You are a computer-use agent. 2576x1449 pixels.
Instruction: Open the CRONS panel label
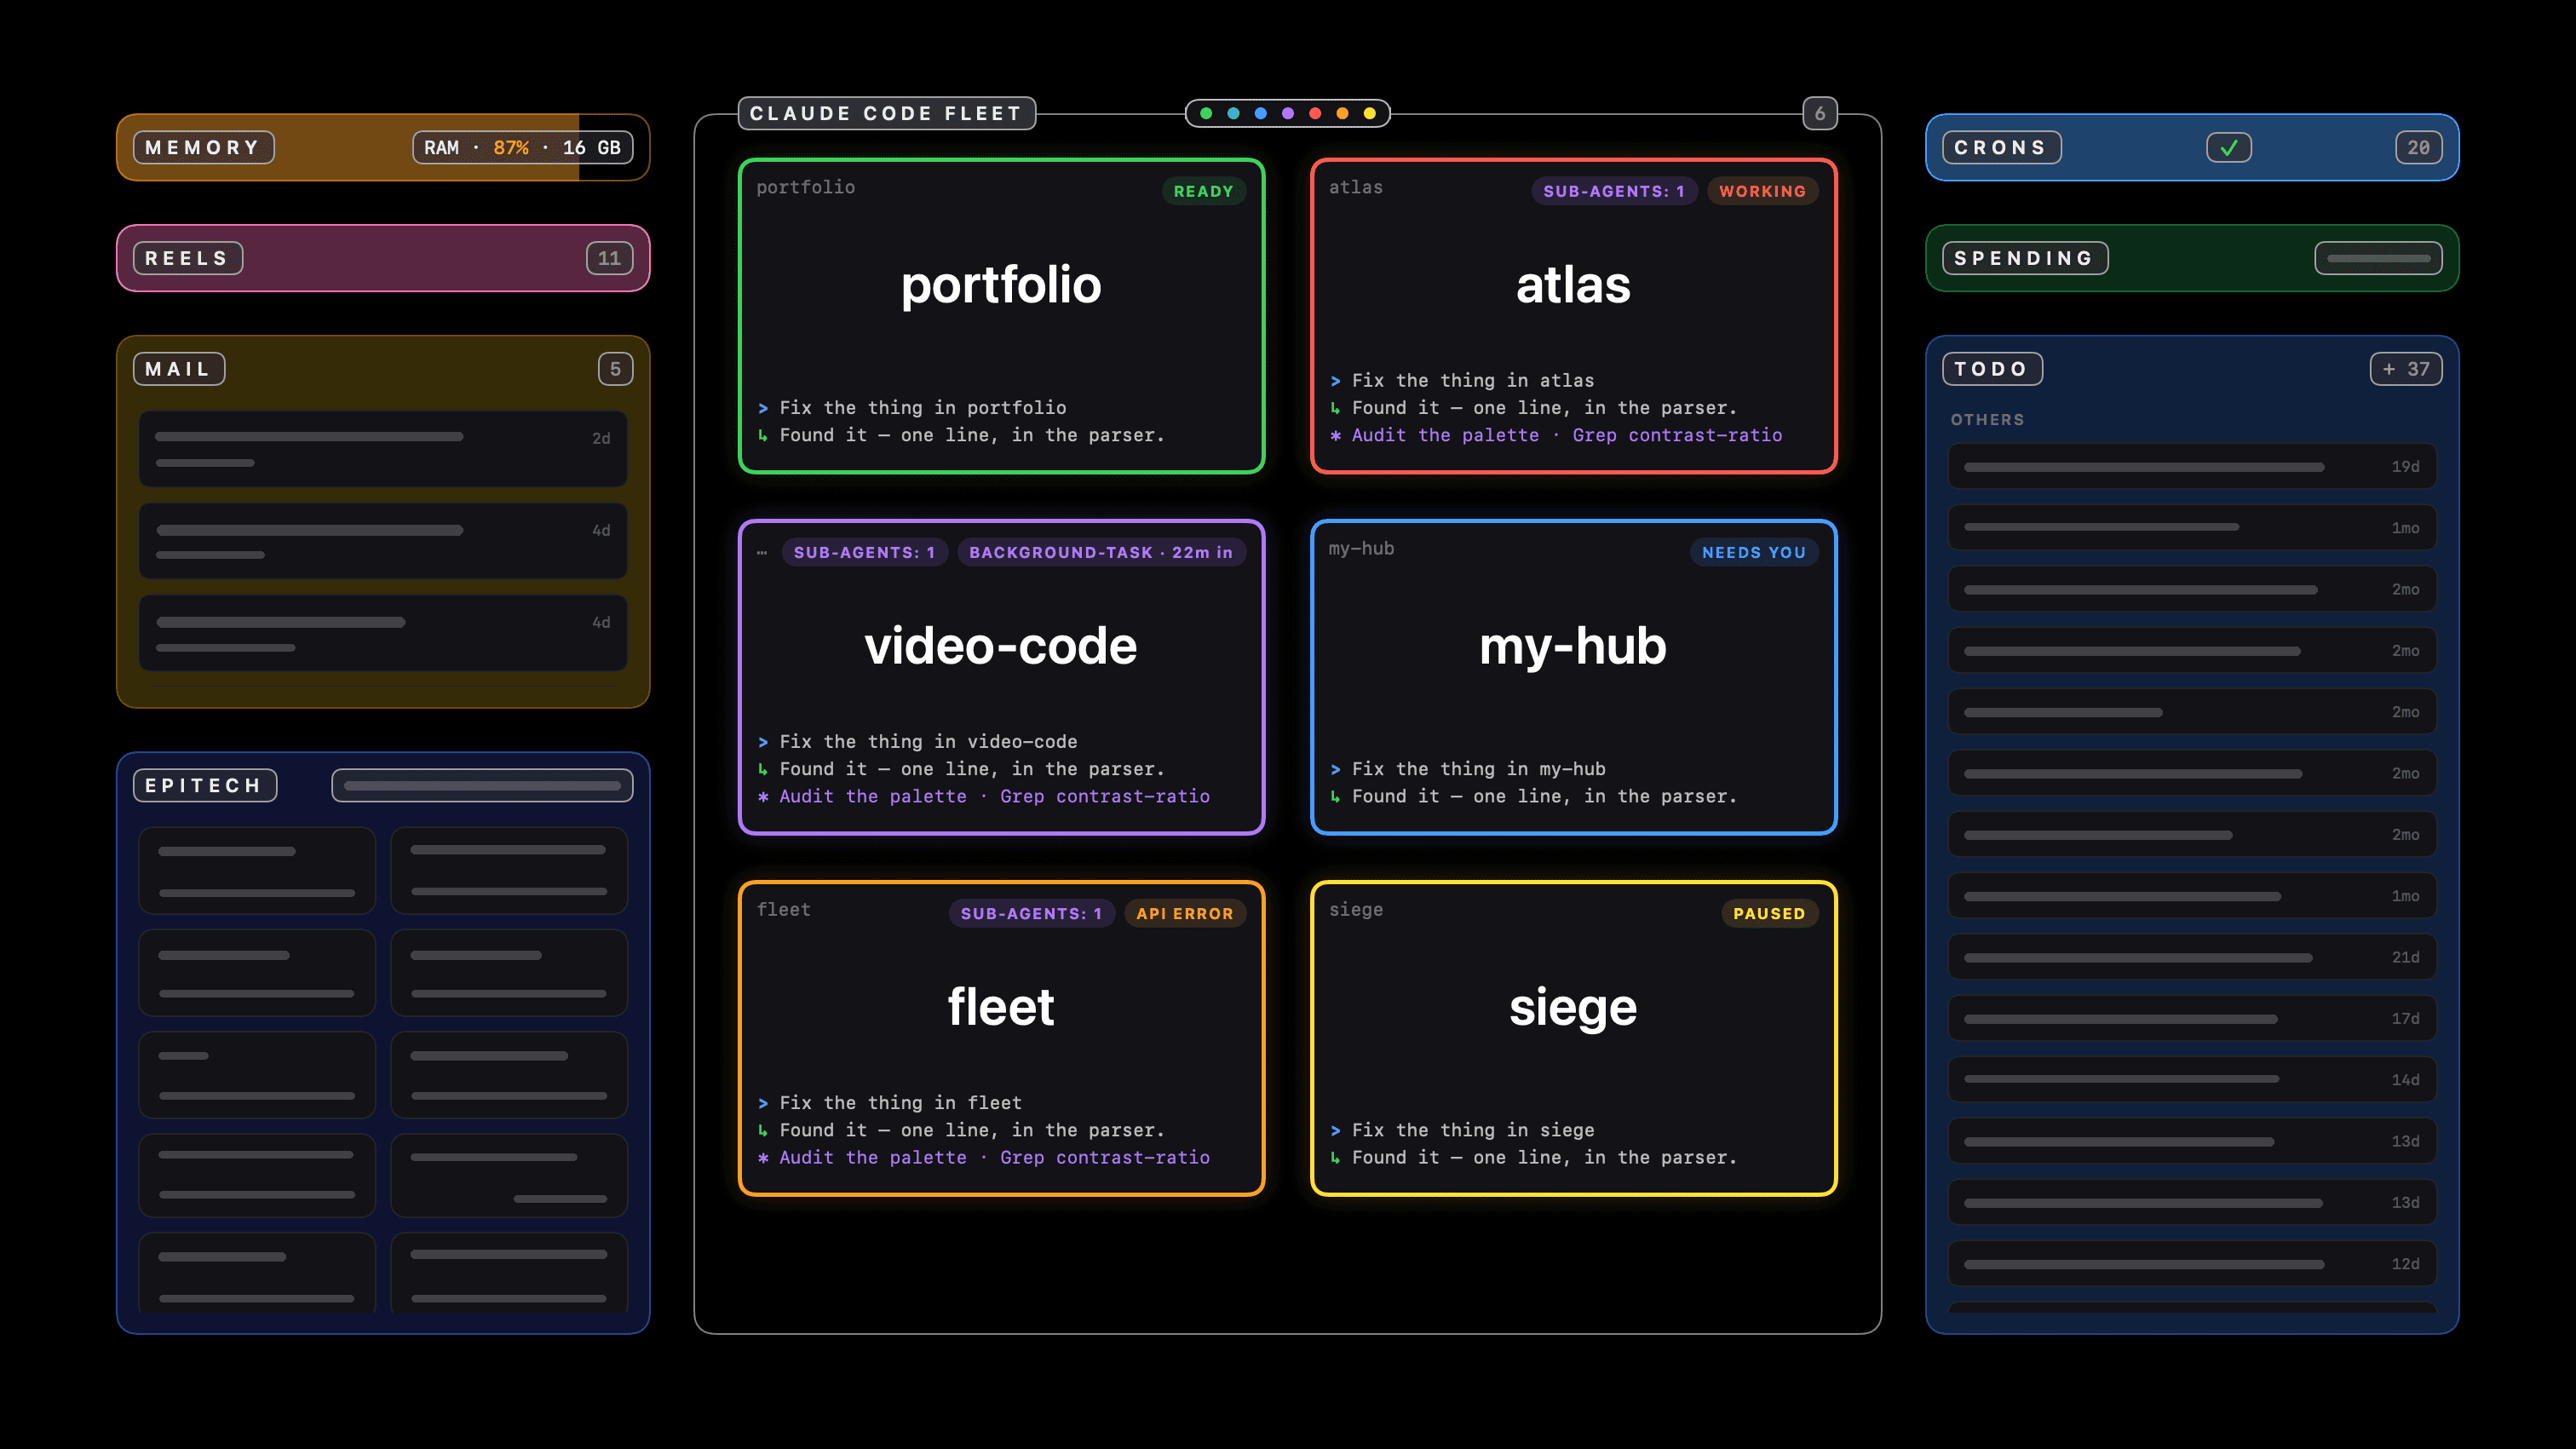(2001, 148)
